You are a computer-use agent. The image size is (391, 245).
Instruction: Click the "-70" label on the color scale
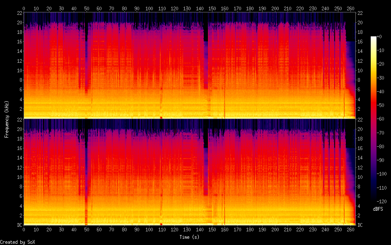point(381,133)
